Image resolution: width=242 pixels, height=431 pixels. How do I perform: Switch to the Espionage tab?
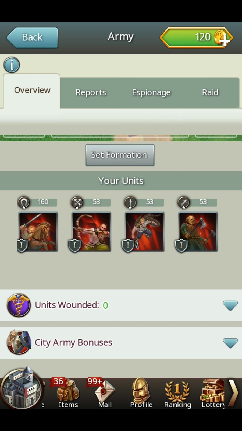pos(151,92)
